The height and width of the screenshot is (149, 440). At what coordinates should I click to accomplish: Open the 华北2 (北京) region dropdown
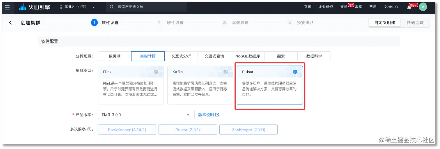click(x=77, y=7)
